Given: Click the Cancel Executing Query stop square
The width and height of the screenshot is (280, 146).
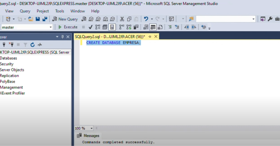Looking at the screenshot, I should (x=83, y=27).
